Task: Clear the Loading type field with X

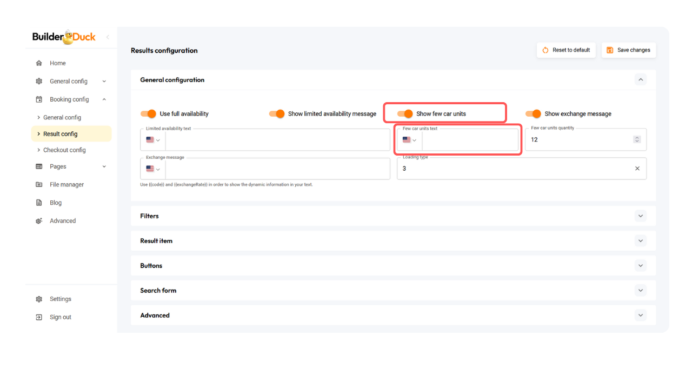Action: coord(637,169)
